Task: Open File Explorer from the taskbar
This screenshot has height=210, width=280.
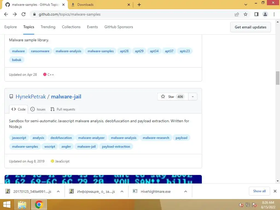Action: [22, 205]
